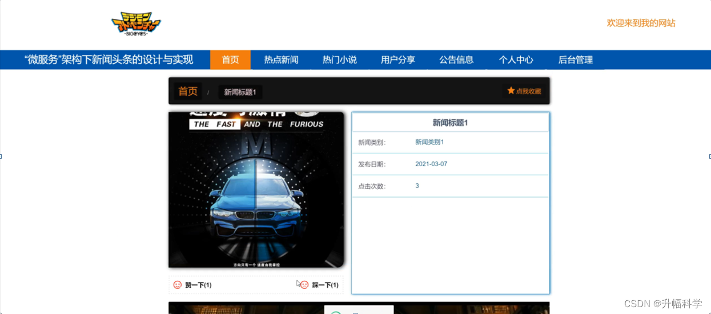711x314 pixels.
Task: Go to 个人中心 in the navigation bar
Action: [516, 60]
